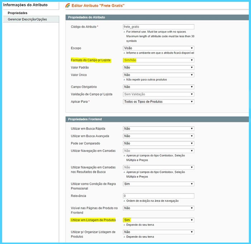Open the Valor Único dropdown
Screen dimensions: 251x244
(158, 75)
